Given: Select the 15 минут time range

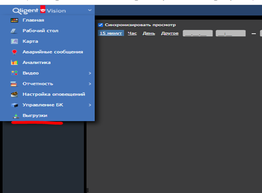Looking at the screenshot, I should click(x=111, y=33).
